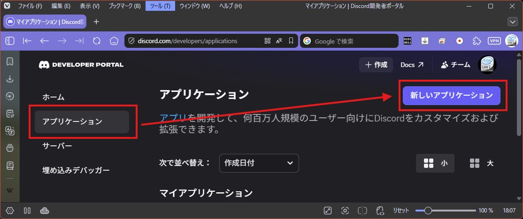523x219 pixels.
Task: Open the VPN button
Action: tap(494, 41)
